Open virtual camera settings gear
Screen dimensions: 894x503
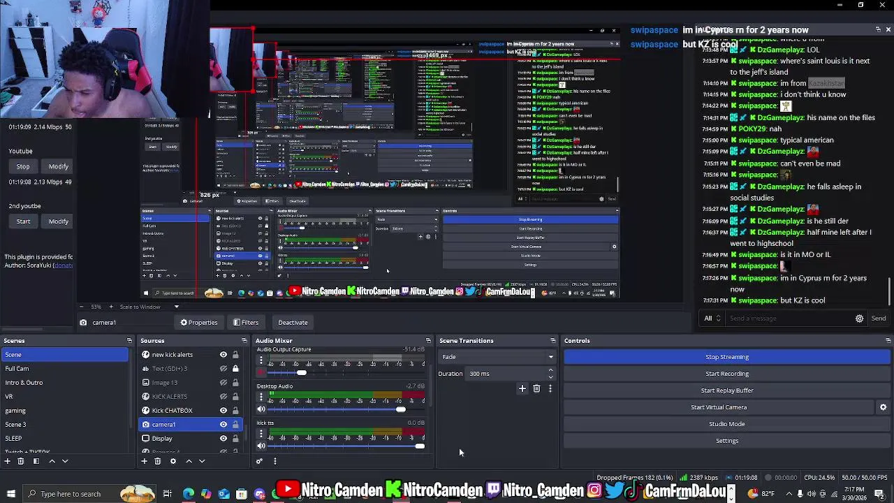[883, 407]
